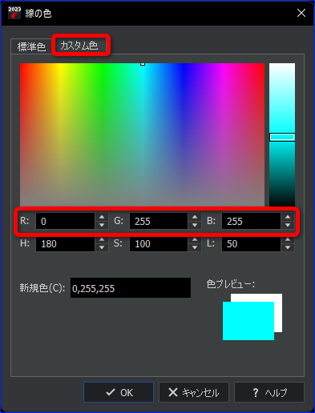Image resolution: width=315 pixels, height=413 pixels.
Task: Increase the H hue value stepper
Action: 102,239
